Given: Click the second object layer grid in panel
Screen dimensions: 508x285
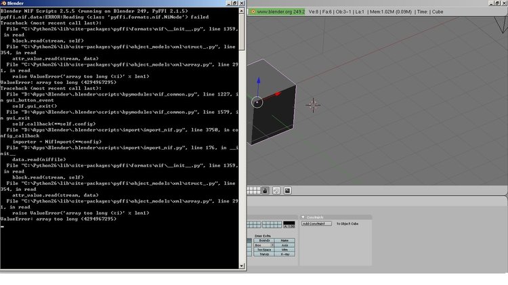Looking at the screenshot, I should [x=272, y=225].
